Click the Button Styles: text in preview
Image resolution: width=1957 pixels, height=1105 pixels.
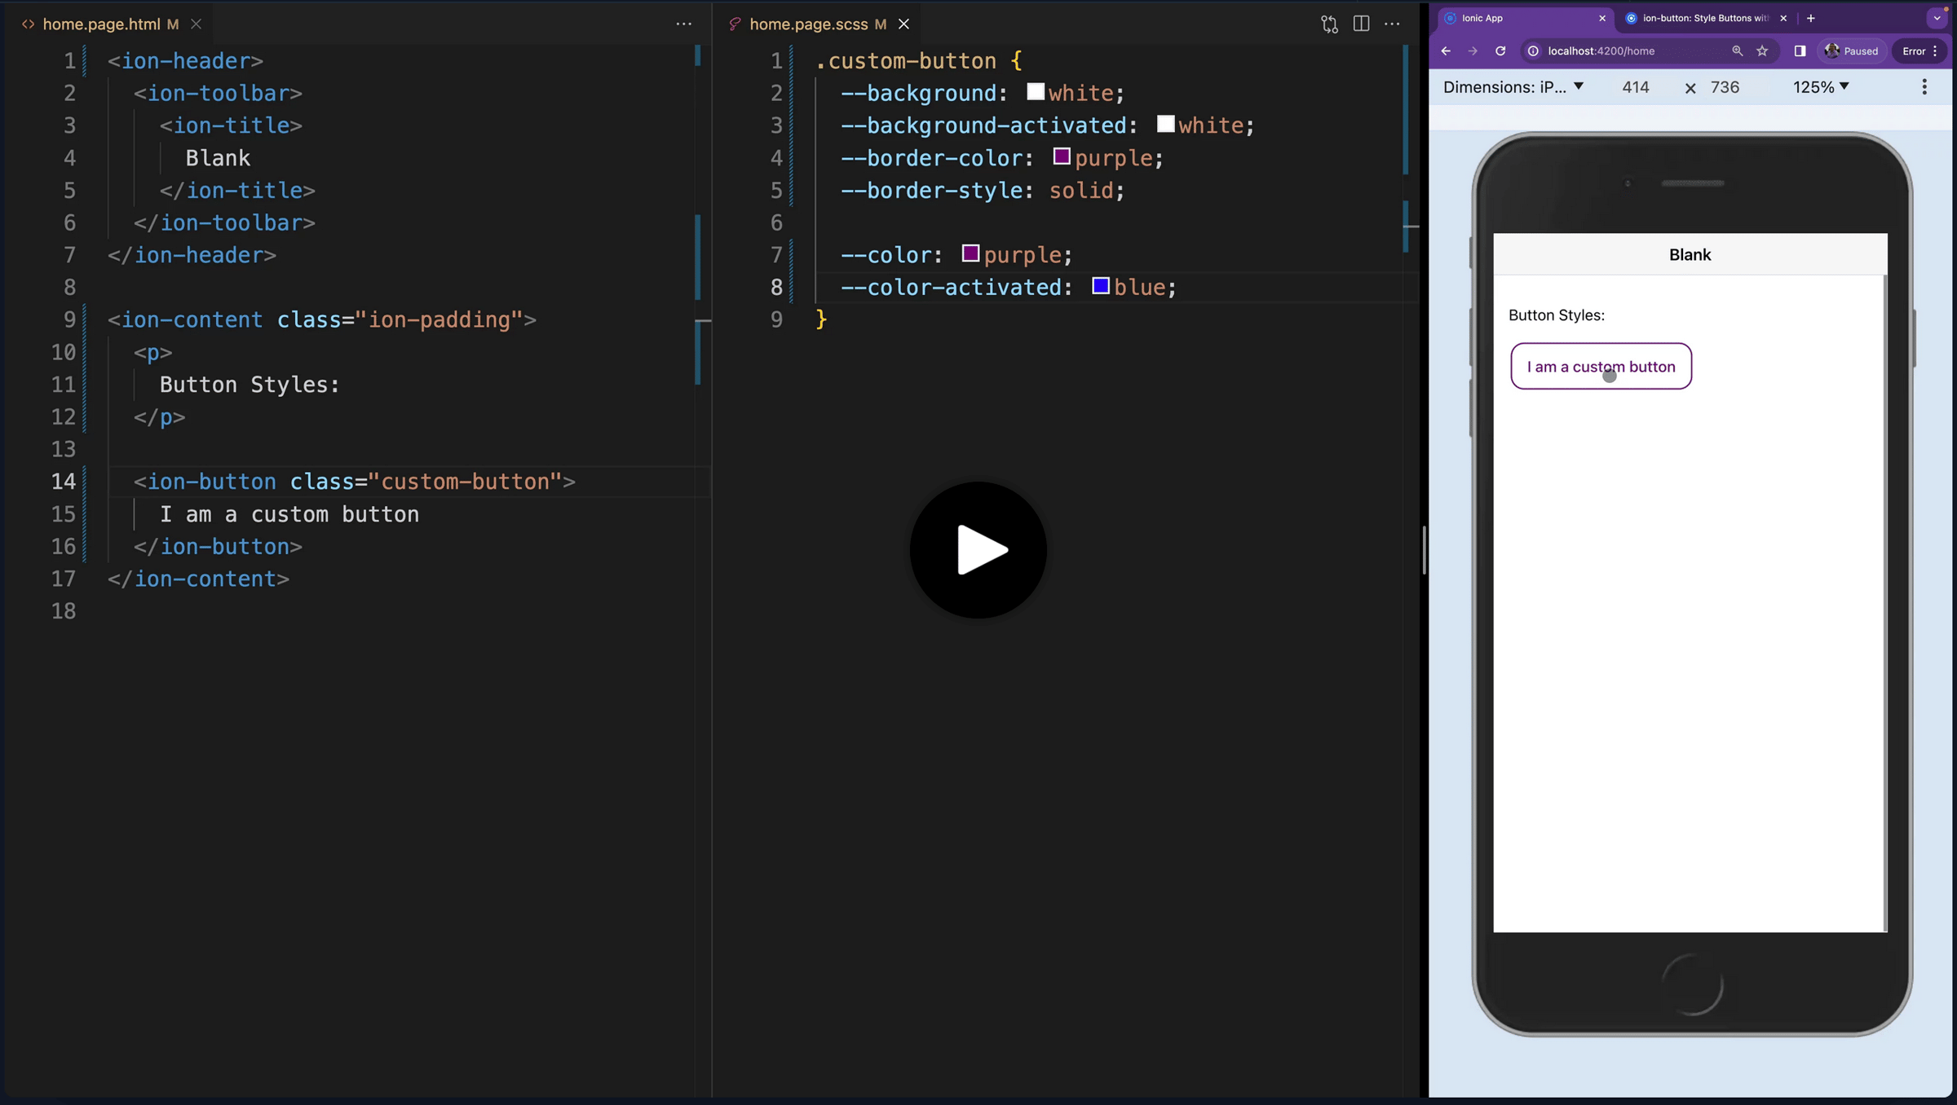(1556, 315)
